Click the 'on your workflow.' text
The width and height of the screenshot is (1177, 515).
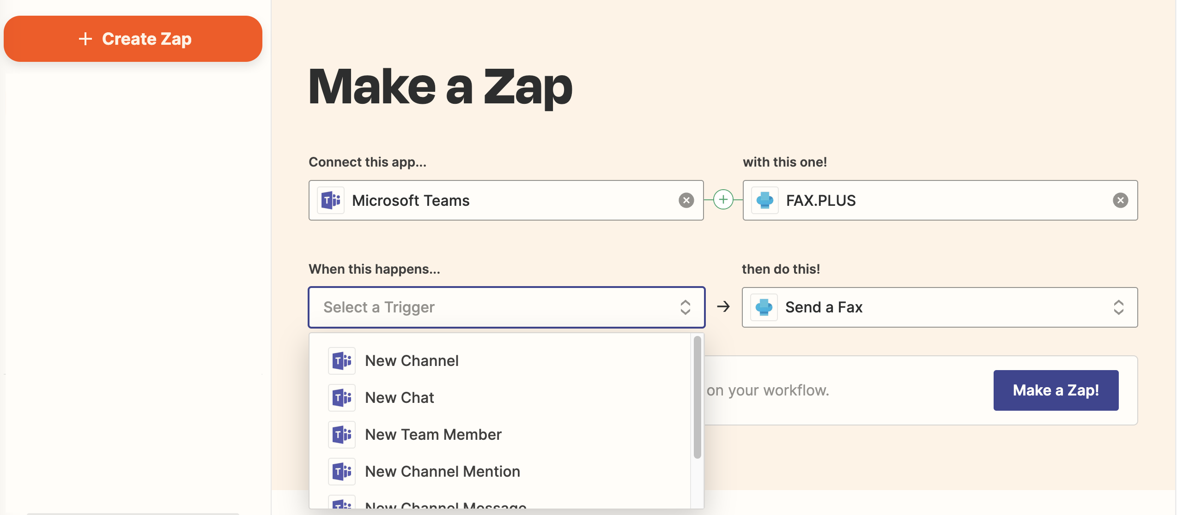[x=768, y=391]
